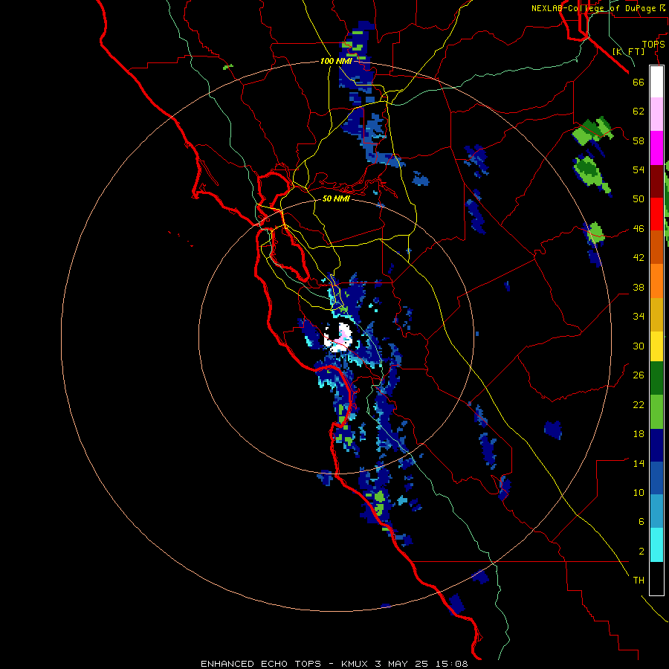Click the yellow legend swatch
This screenshot has height=669, width=669.
(656, 346)
